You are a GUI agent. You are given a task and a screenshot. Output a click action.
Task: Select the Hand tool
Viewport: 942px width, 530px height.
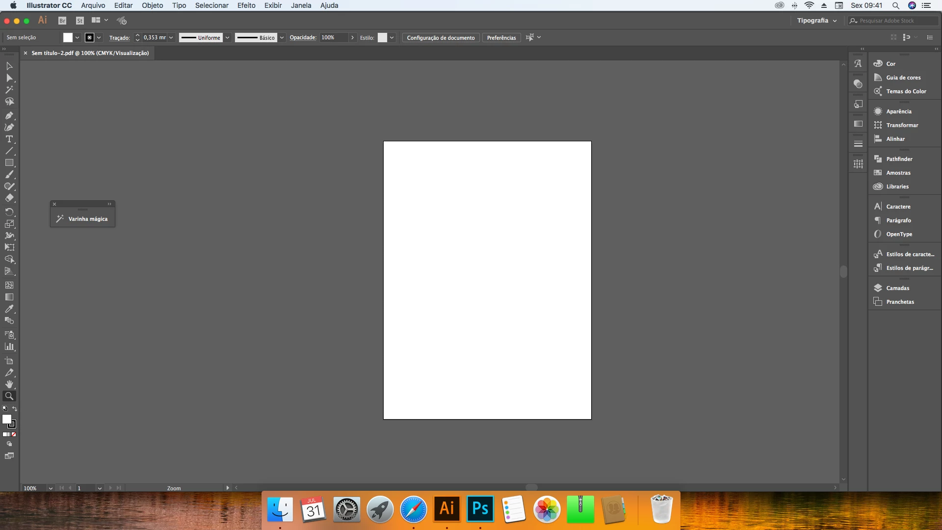point(9,384)
